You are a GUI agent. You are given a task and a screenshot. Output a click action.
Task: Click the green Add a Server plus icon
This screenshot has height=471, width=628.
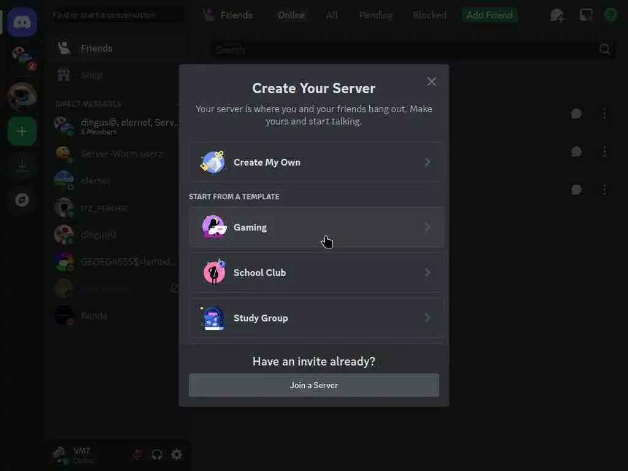[22, 131]
